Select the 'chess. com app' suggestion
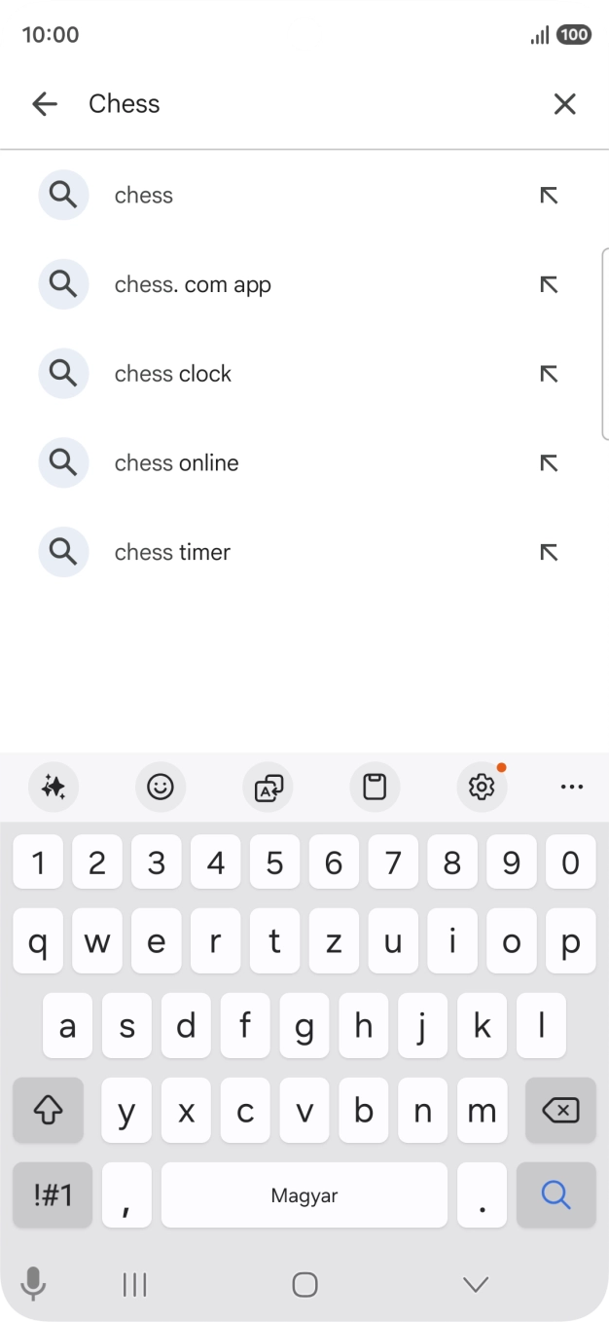 193,284
